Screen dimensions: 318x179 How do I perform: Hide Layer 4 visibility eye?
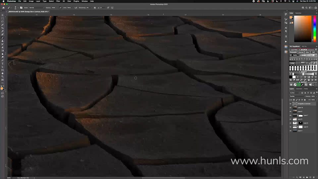(291, 131)
